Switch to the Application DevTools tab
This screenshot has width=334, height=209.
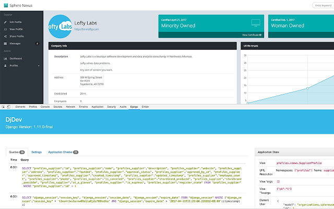tap(98, 107)
